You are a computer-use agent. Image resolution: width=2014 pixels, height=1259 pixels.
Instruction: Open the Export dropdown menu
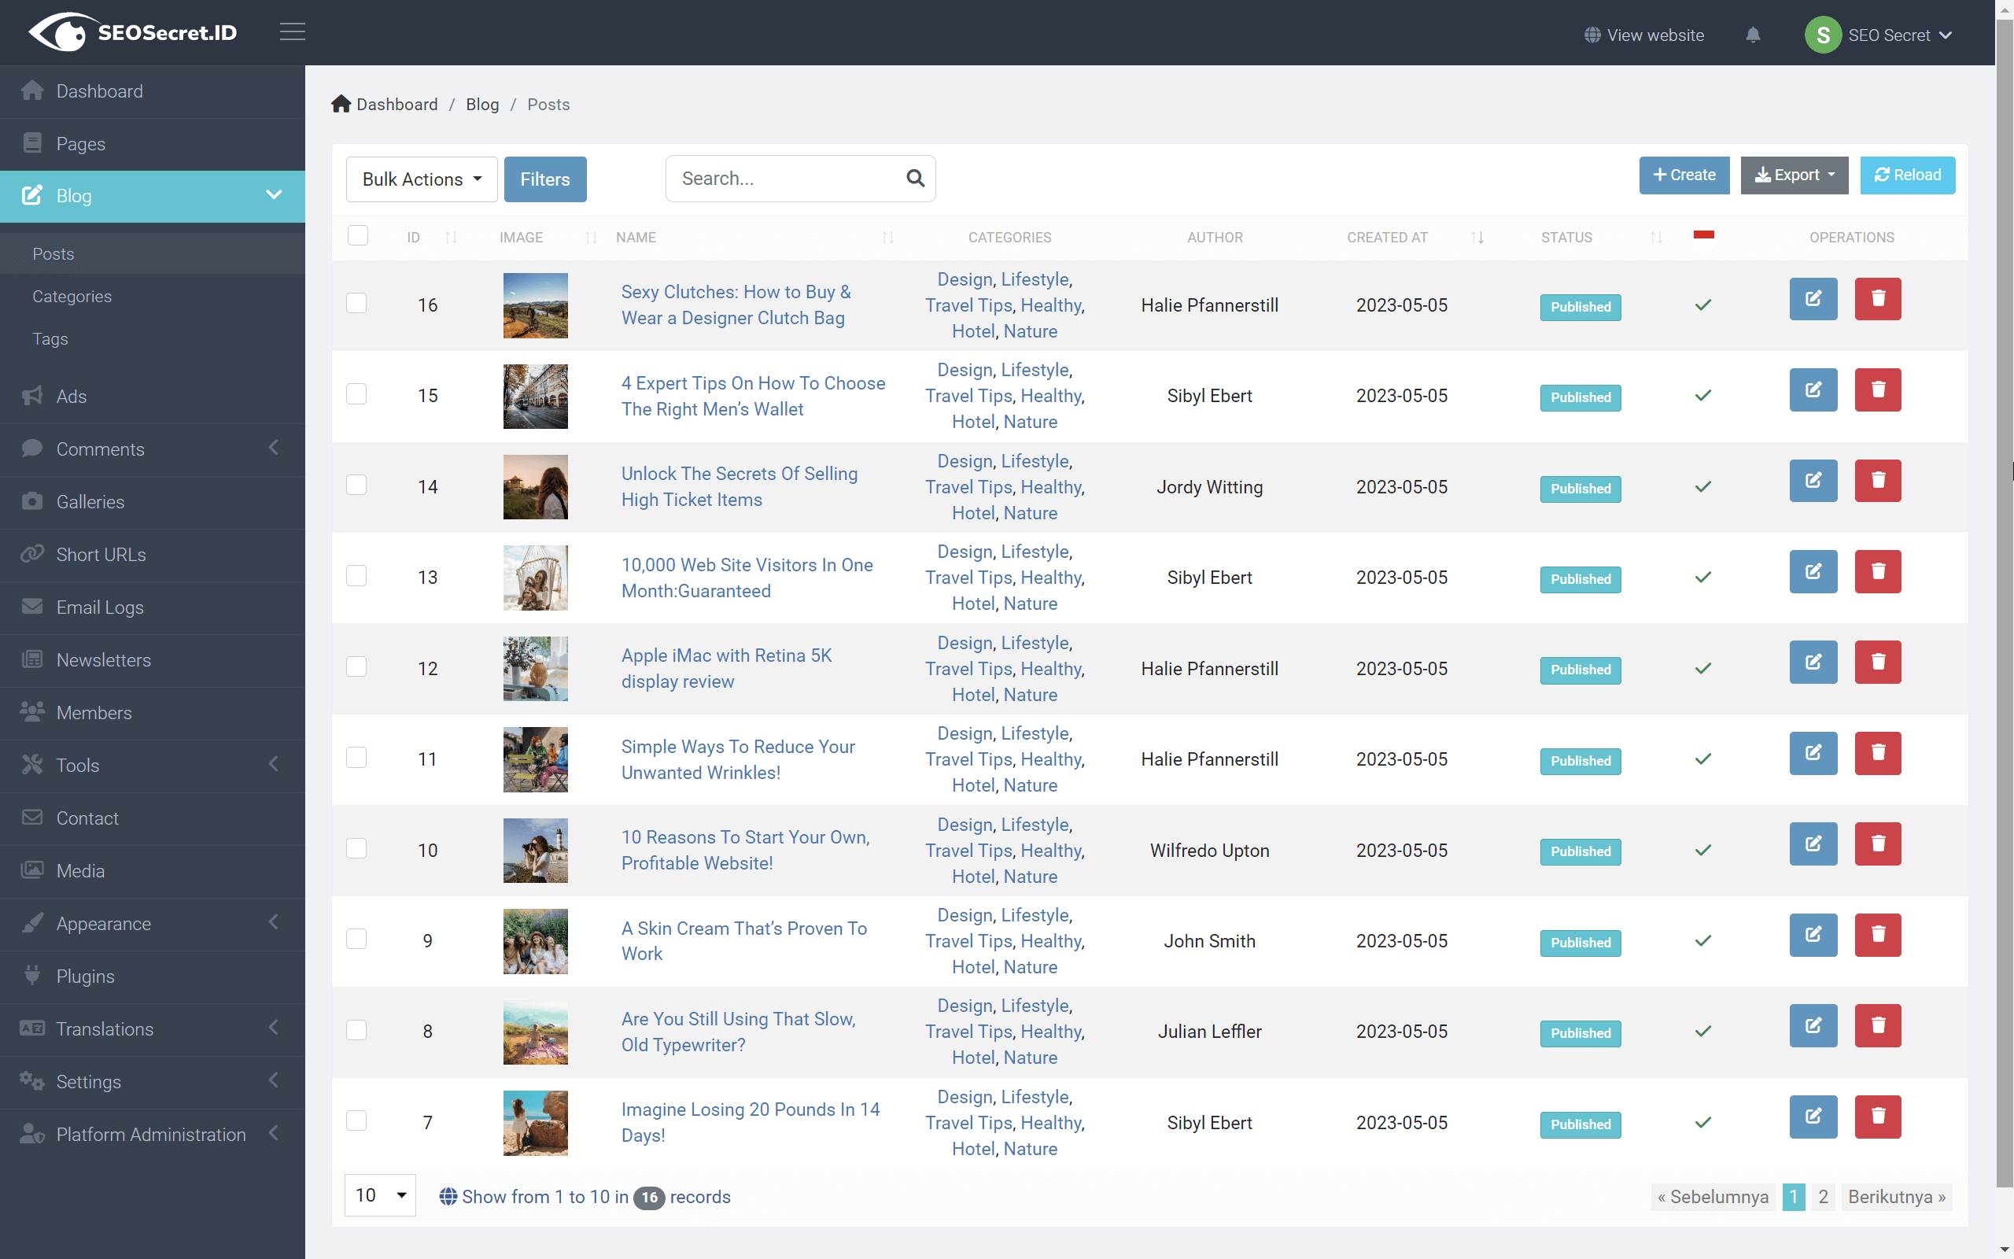point(1794,175)
